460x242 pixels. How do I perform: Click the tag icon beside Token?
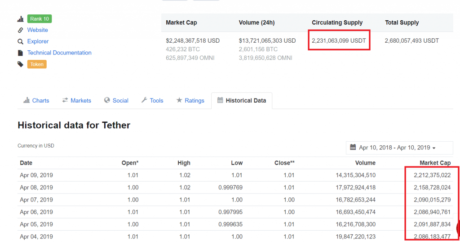click(x=20, y=64)
